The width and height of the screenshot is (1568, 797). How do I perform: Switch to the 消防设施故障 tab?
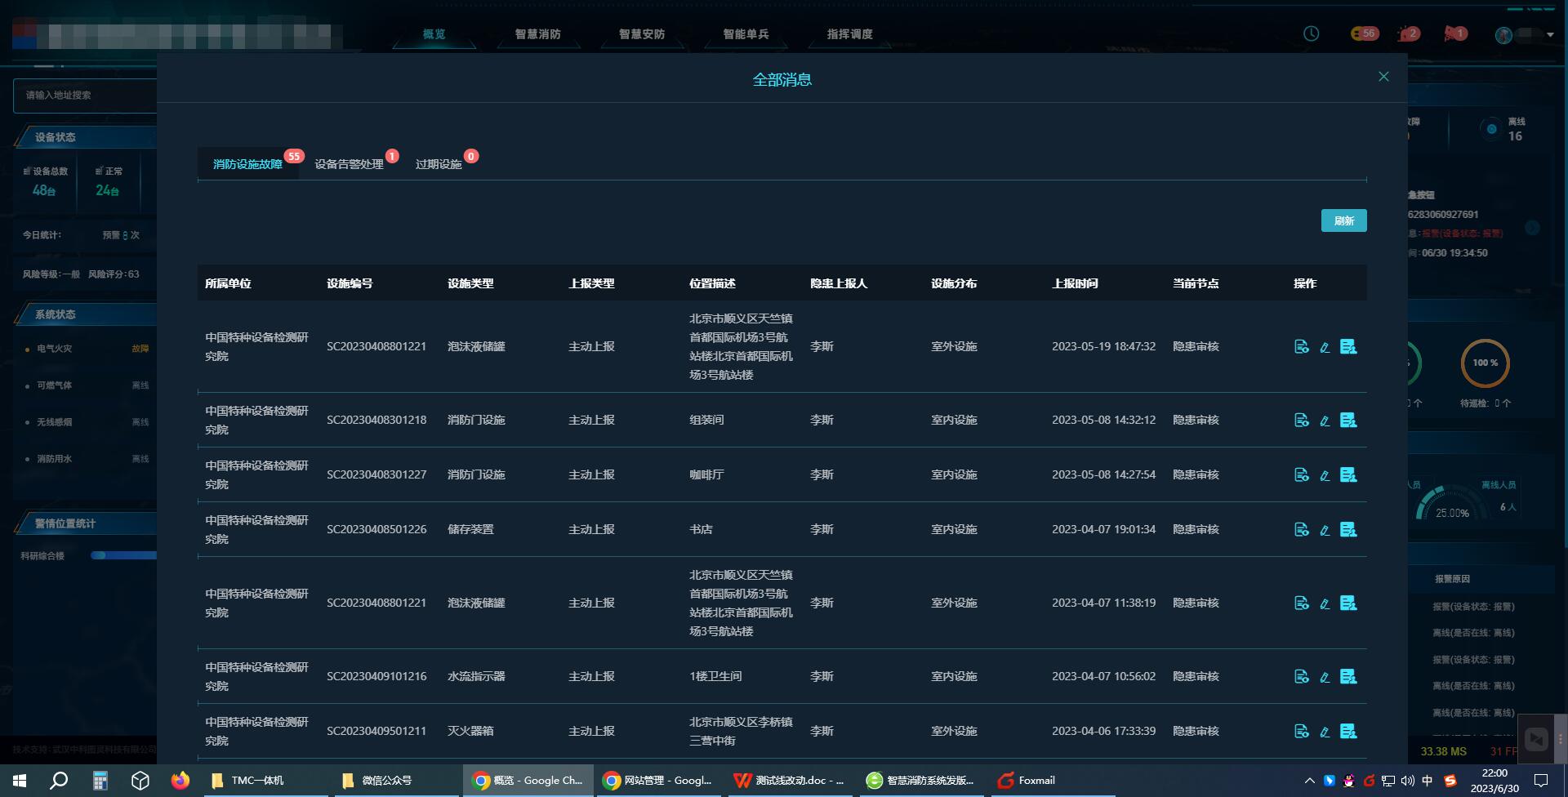coord(247,164)
